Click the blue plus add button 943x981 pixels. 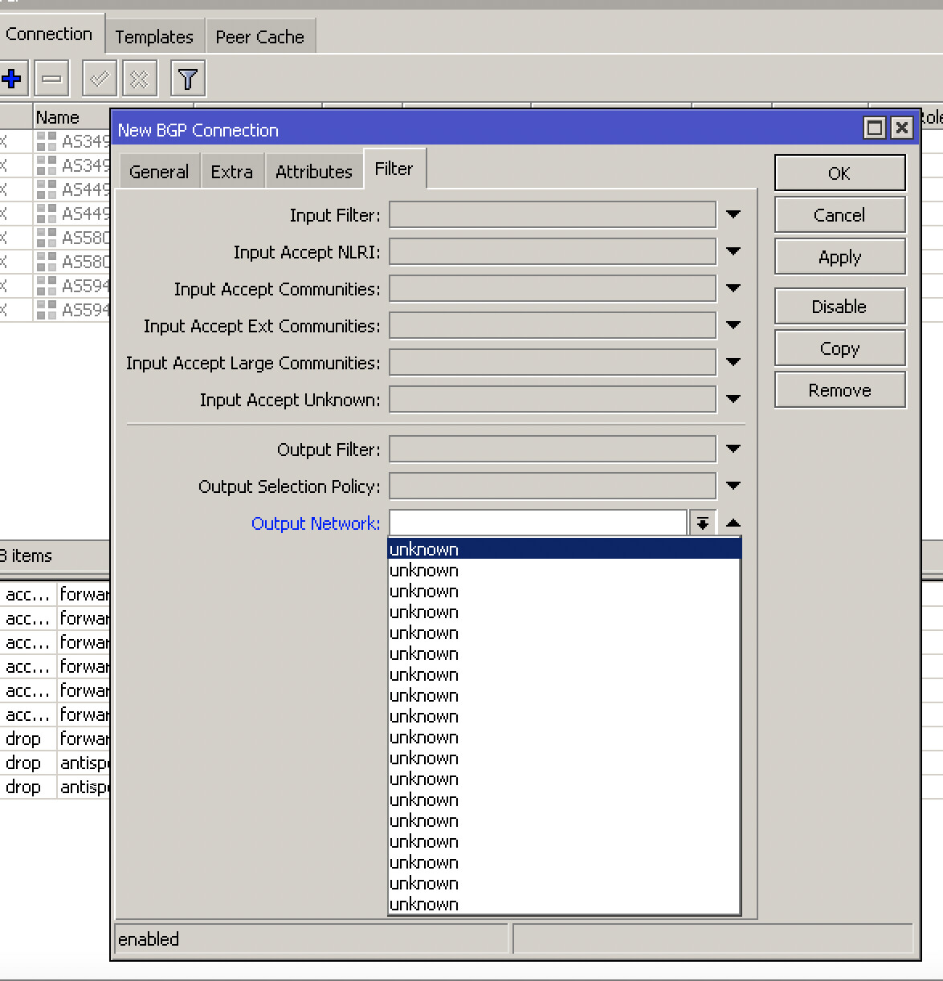click(x=13, y=79)
